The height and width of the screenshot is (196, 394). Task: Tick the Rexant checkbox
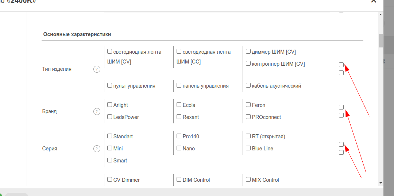click(179, 117)
